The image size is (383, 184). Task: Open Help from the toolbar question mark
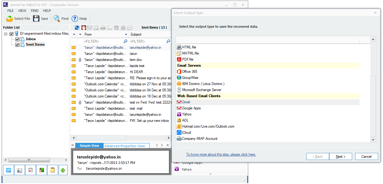pos(75,19)
